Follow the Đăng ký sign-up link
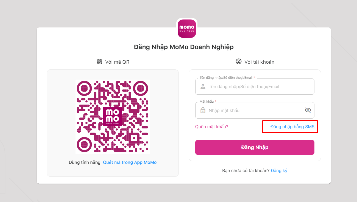Image resolution: width=357 pixels, height=202 pixels. 279,171
